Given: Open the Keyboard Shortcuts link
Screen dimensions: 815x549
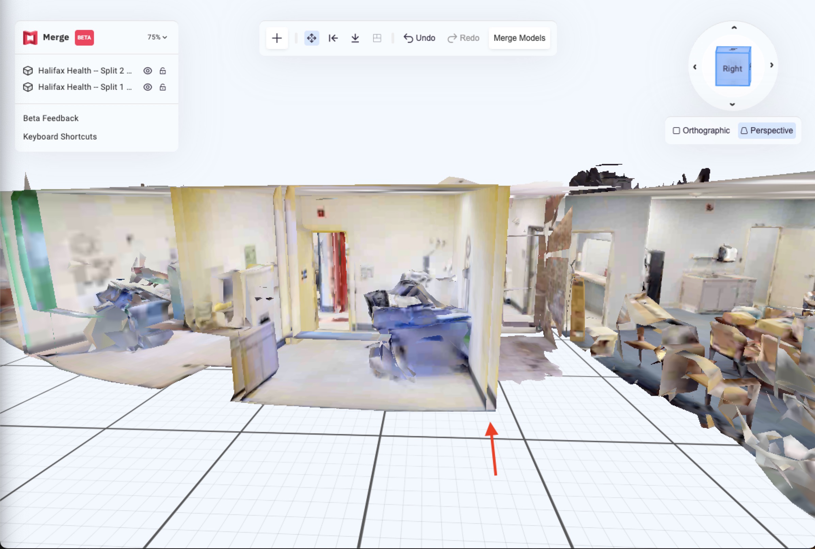Looking at the screenshot, I should tap(60, 136).
